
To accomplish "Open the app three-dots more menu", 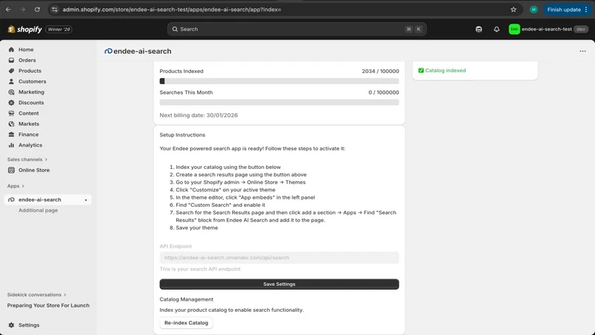I will 582,51.
